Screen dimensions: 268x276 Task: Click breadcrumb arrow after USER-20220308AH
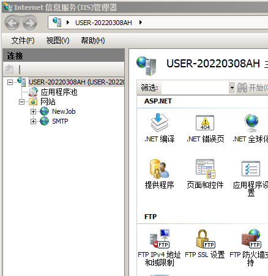point(141,23)
